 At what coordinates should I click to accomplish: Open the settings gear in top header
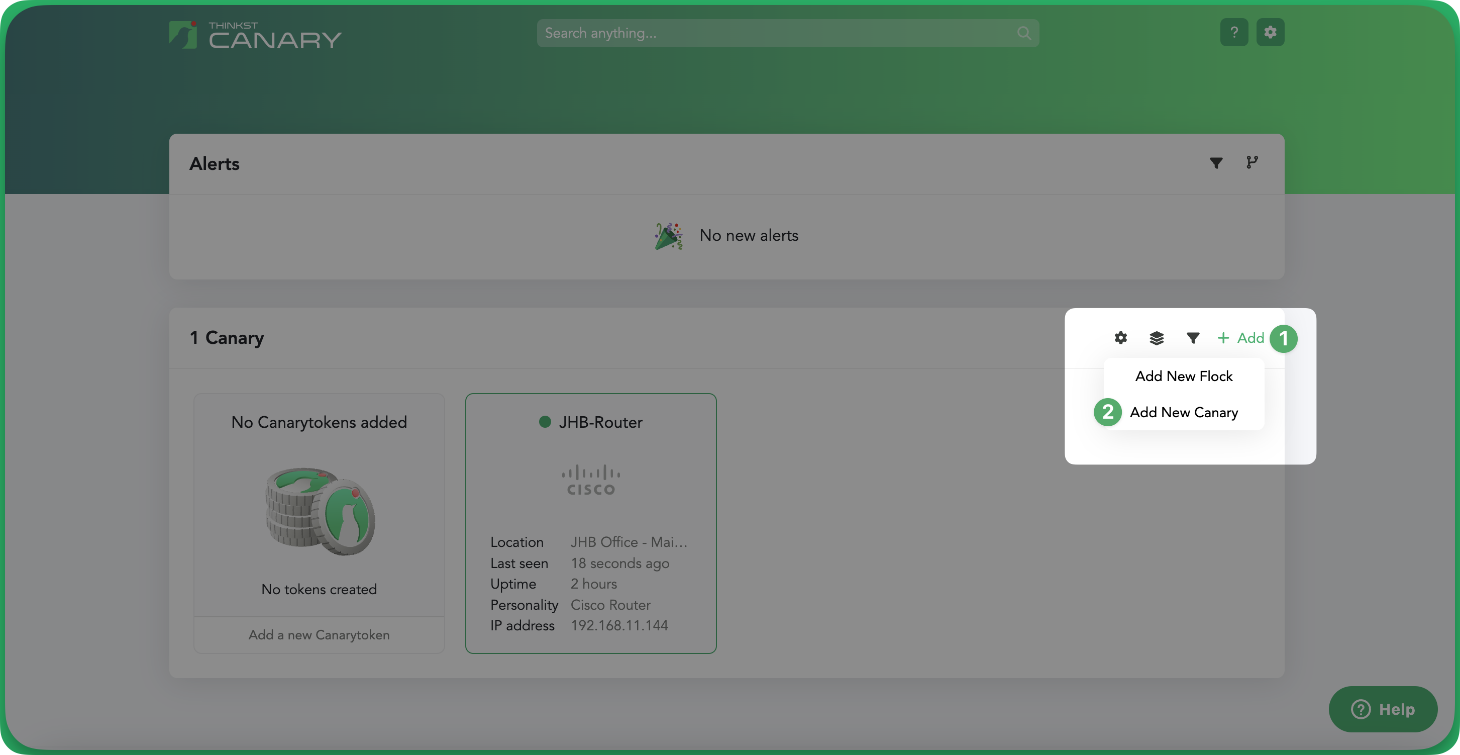point(1270,32)
